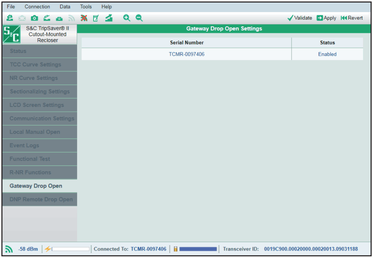
Task: Click the closed tray toolbar icon
Action: click(x=59, y=18)
